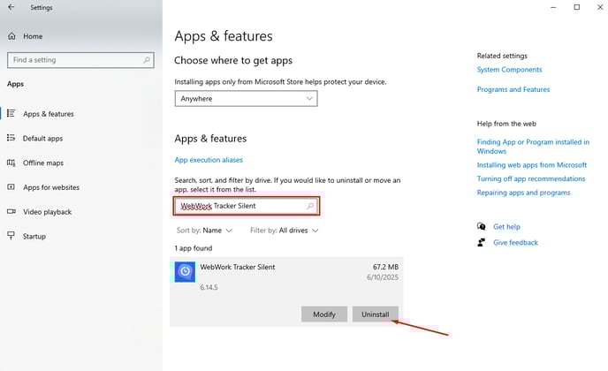Uninstall WebWork Tracker Silent
This screenshot has width=608, height=371.
pyautogui.click(x=376, y=314)
